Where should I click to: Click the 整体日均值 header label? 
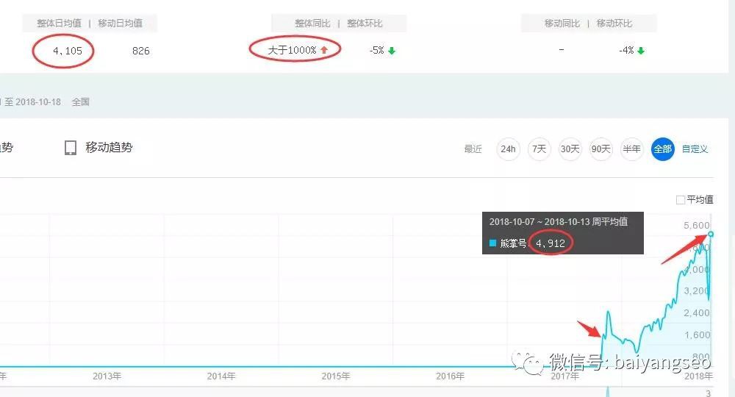click(59, 23)
